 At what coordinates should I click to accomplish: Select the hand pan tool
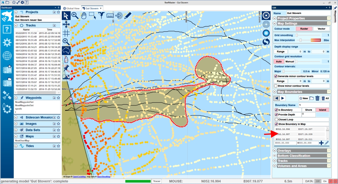(x=84, y=15)
